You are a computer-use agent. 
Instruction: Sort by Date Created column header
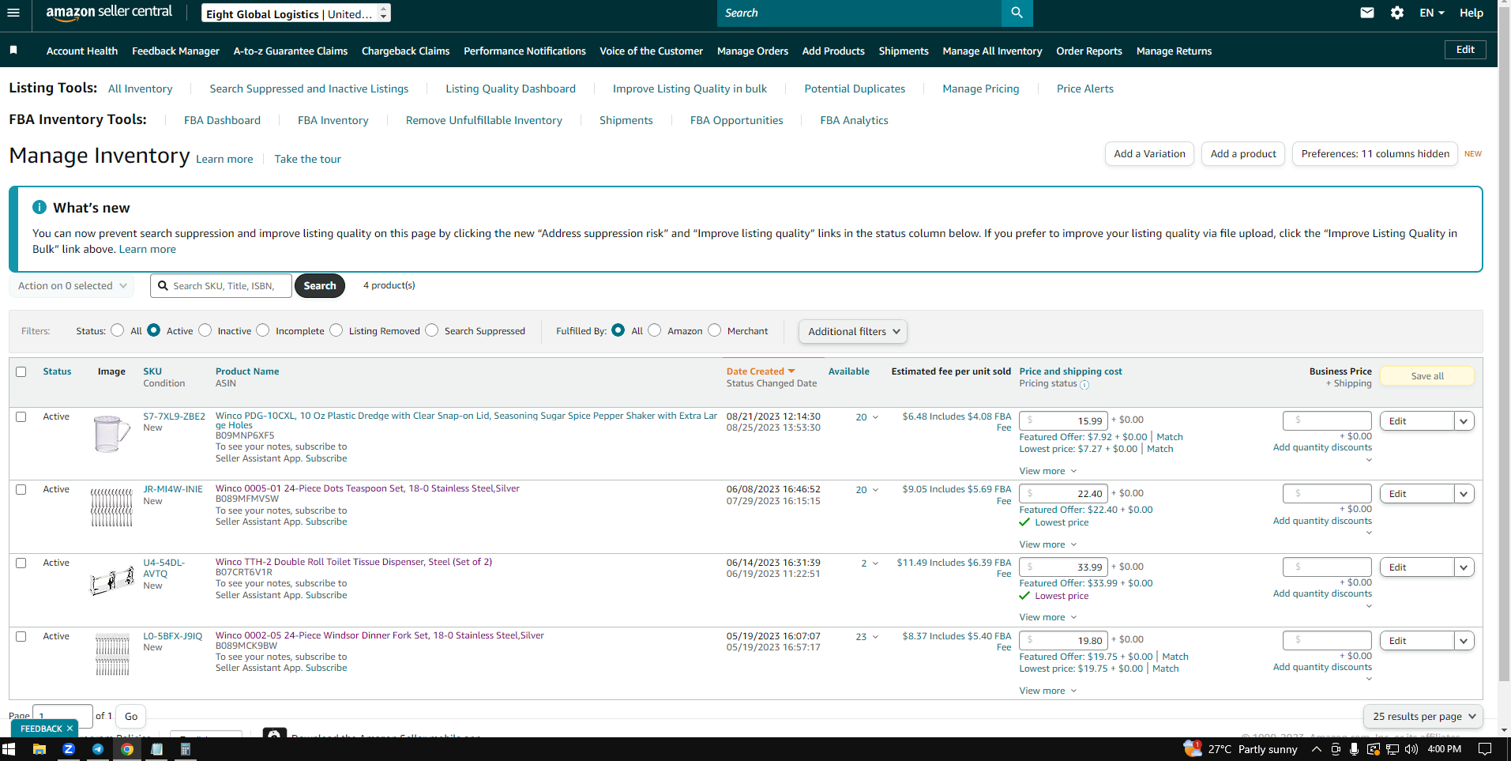[761, 371]
